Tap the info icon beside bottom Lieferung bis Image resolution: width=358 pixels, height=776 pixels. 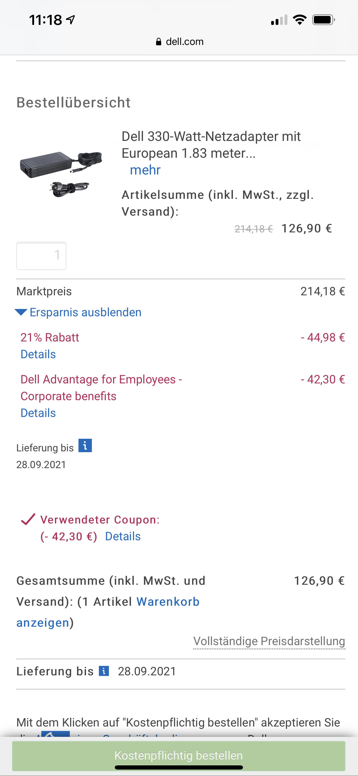click(104, 671)
